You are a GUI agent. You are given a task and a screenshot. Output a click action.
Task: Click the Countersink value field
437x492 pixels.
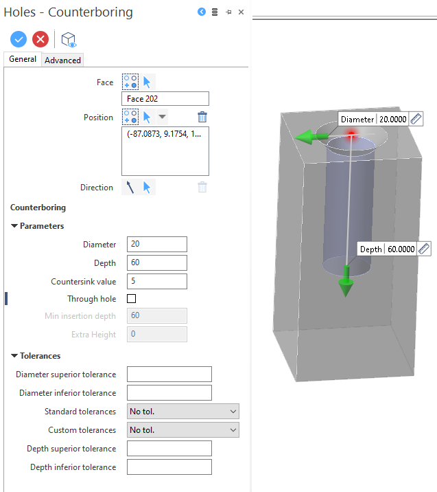coord(157,281)
